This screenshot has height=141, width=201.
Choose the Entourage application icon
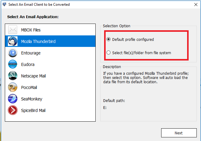tap(13, 53)
